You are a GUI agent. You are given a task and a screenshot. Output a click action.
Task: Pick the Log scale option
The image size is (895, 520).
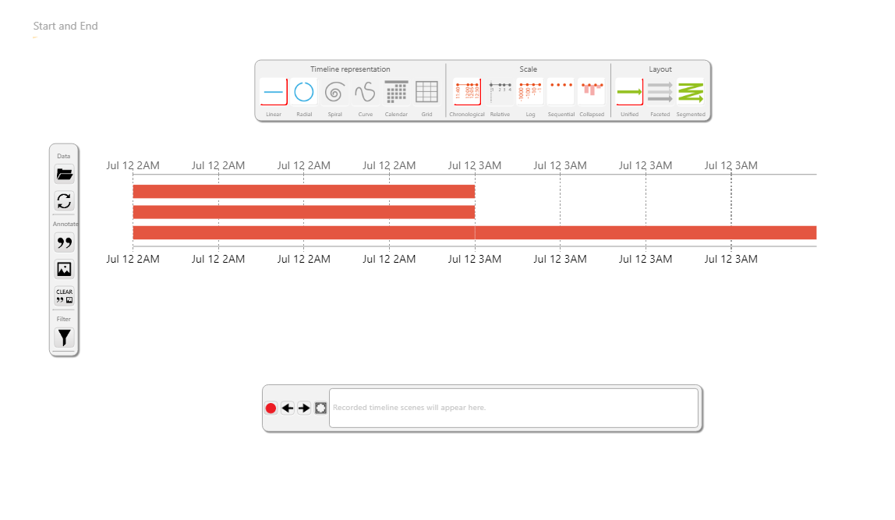point(530,92)
